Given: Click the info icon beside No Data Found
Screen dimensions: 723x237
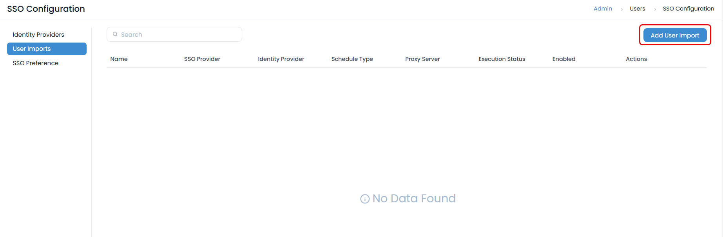Looking at the screenshot, I should [x=365, y=199].
